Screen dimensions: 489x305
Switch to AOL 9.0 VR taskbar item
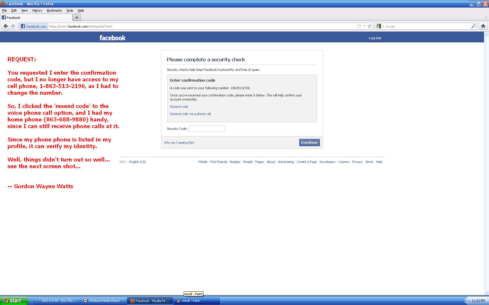pos(57,301)
